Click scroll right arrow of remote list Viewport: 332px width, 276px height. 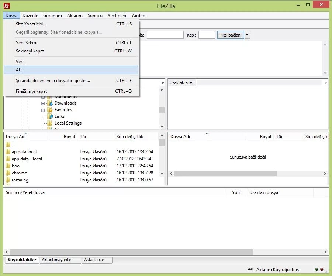pyautogui.click(x=325, y=174)
